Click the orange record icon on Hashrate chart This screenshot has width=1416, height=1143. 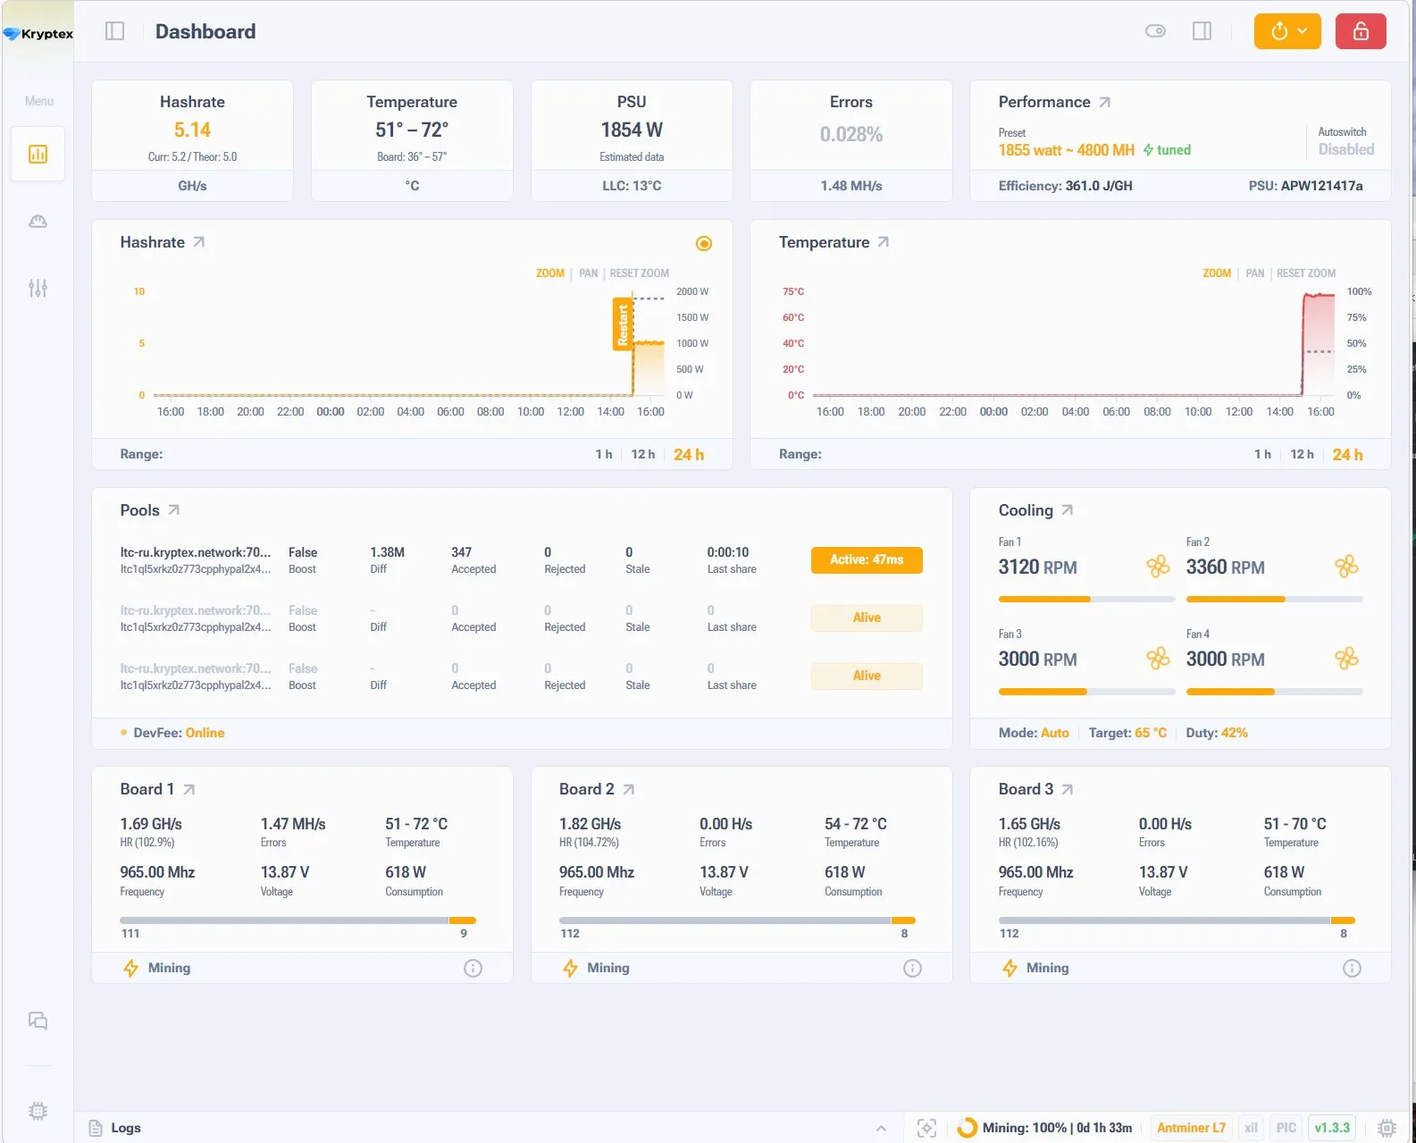click(x=704, y=243)
